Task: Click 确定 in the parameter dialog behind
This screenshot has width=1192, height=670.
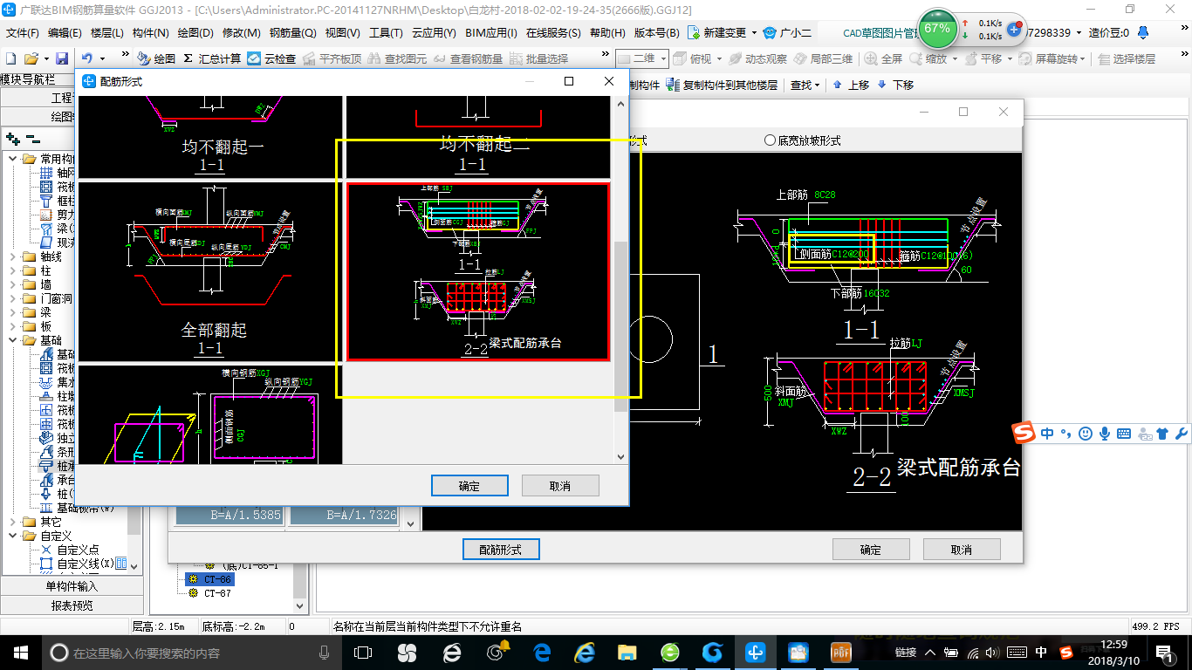Action: pyautogui.click(x=871, y=550)
